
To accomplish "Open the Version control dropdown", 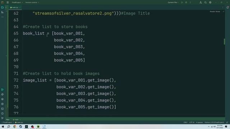I will [x=32, y=3].
